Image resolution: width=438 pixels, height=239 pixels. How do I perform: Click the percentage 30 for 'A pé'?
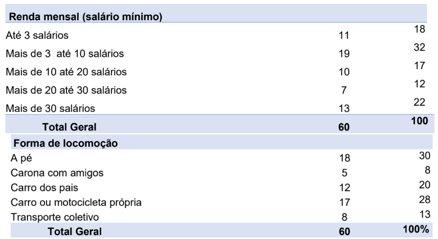[425, 156]
